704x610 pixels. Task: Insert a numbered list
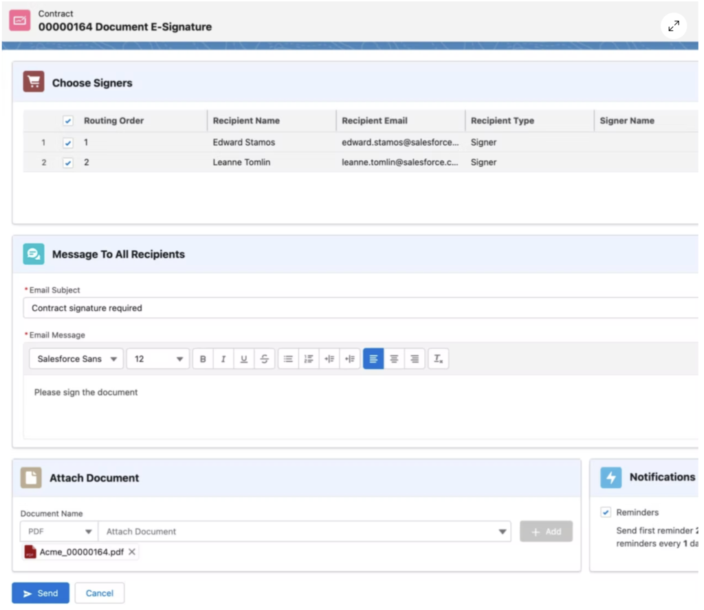309,359
